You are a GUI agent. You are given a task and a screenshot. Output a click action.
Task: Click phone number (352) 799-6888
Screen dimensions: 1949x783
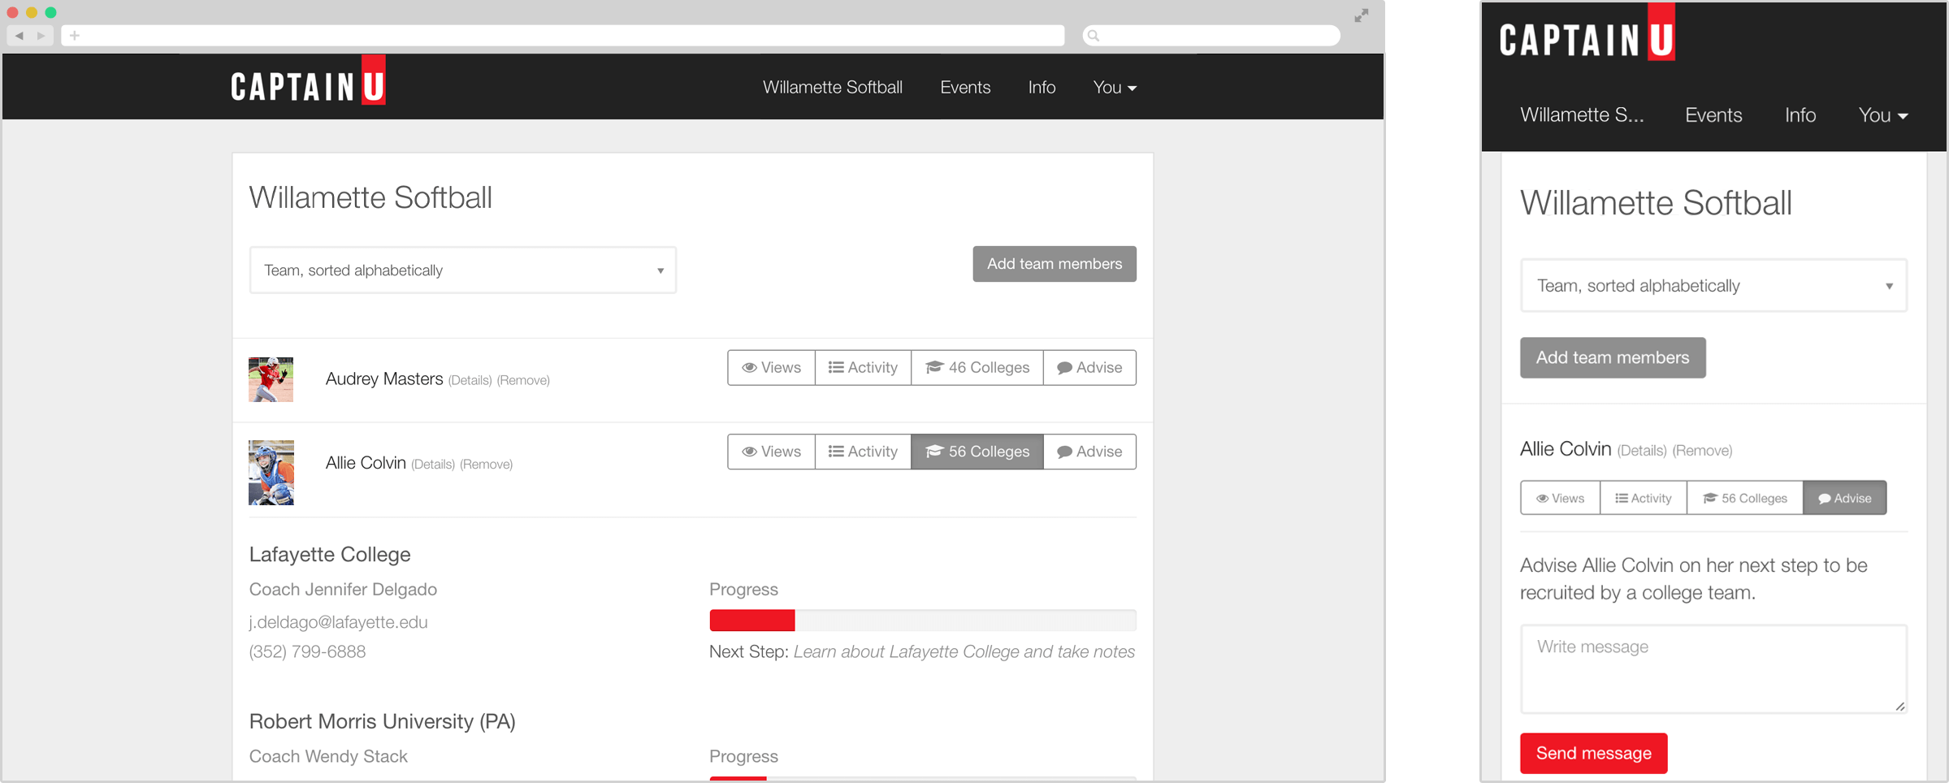click(307, 652)
